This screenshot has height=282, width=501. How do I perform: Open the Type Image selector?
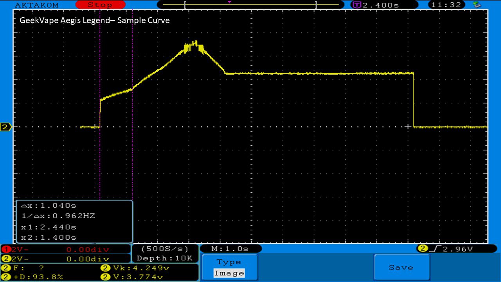click(229, 268)
